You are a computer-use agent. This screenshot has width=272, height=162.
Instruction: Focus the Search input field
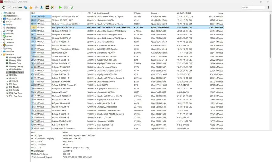tap(253, 7)
